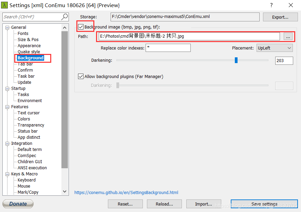301x212 pixels.
Task: Open Appearance settings page
Action: [29, 46]
